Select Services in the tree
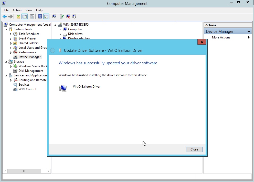 click(24, 85)
